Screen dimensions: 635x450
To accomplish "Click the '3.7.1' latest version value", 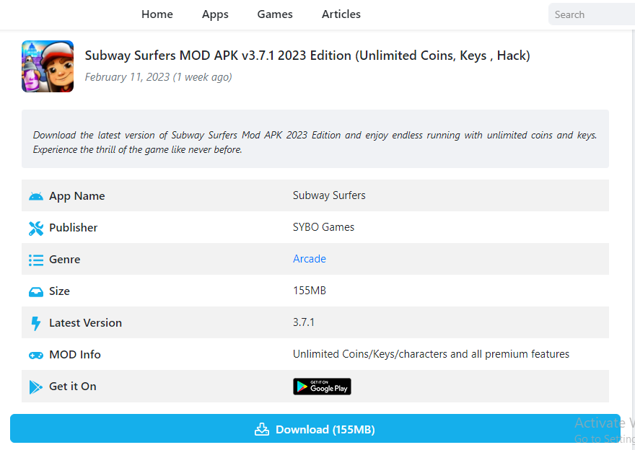I will pos(303,322).
